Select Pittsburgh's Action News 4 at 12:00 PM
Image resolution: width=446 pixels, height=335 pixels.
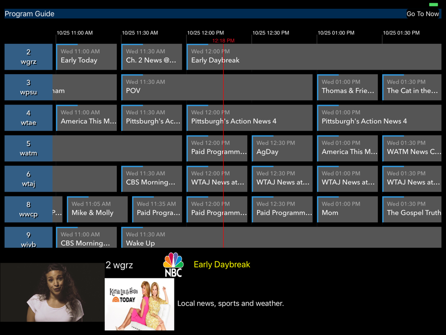point(249,117)
